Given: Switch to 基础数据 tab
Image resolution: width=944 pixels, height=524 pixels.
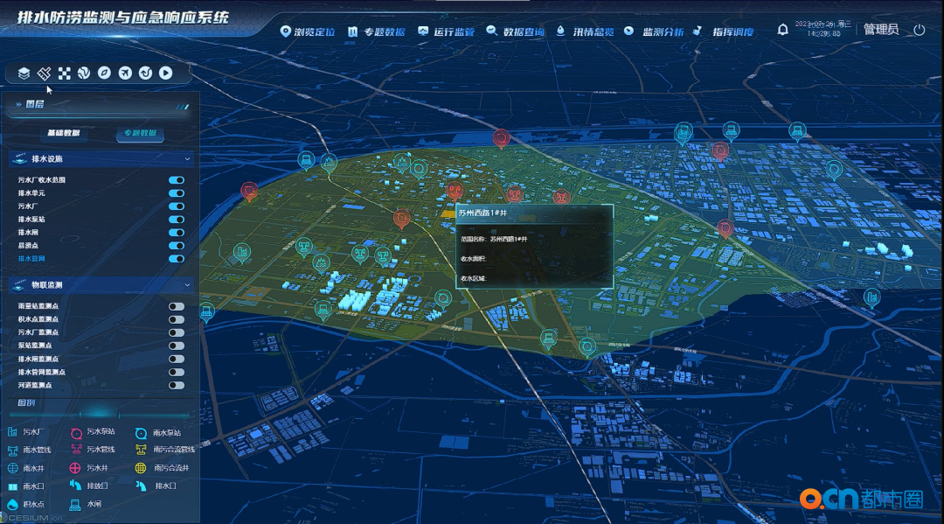Looking at the screenshot, I should pos(63,133).
